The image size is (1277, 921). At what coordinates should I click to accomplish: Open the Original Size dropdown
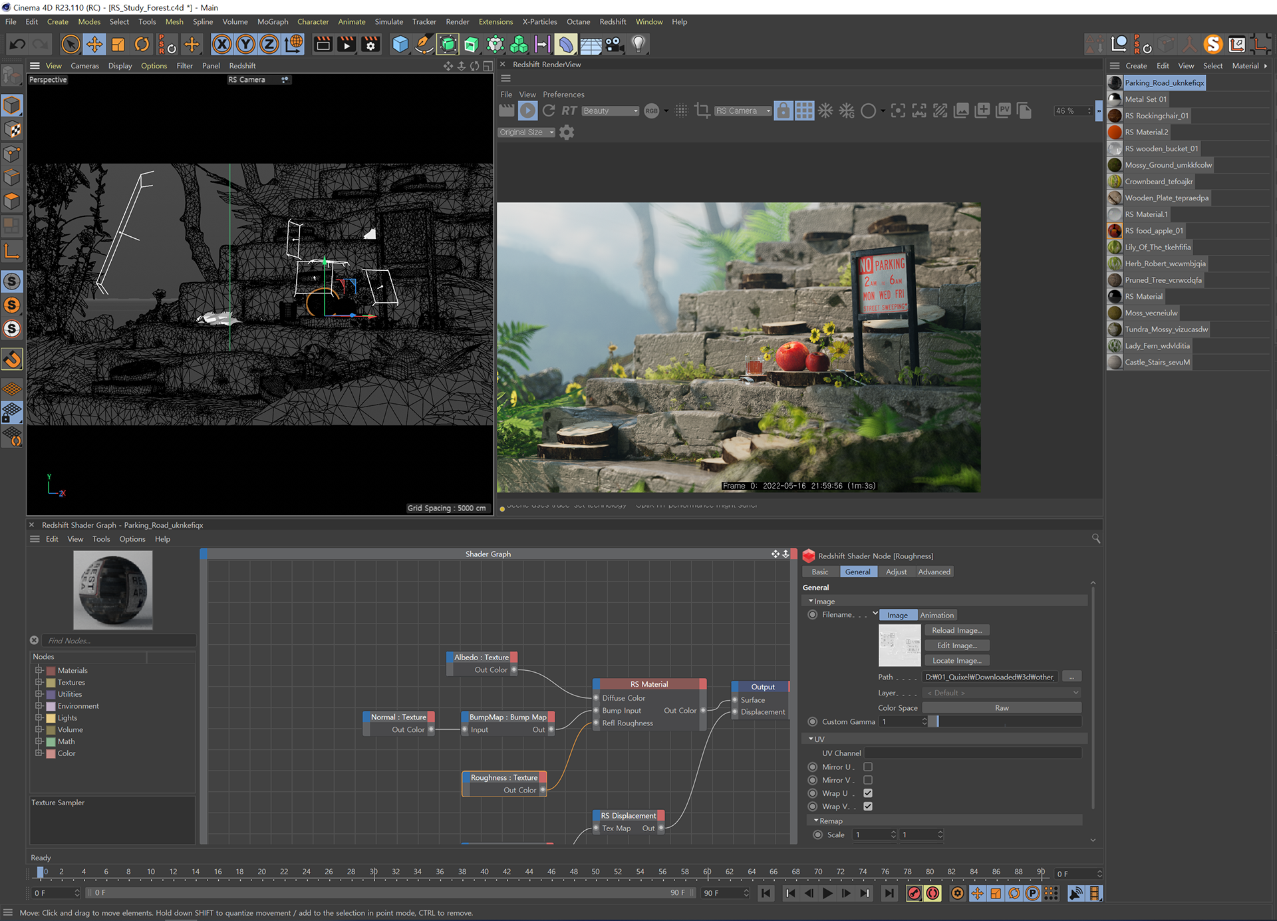[x=527, y=132]
